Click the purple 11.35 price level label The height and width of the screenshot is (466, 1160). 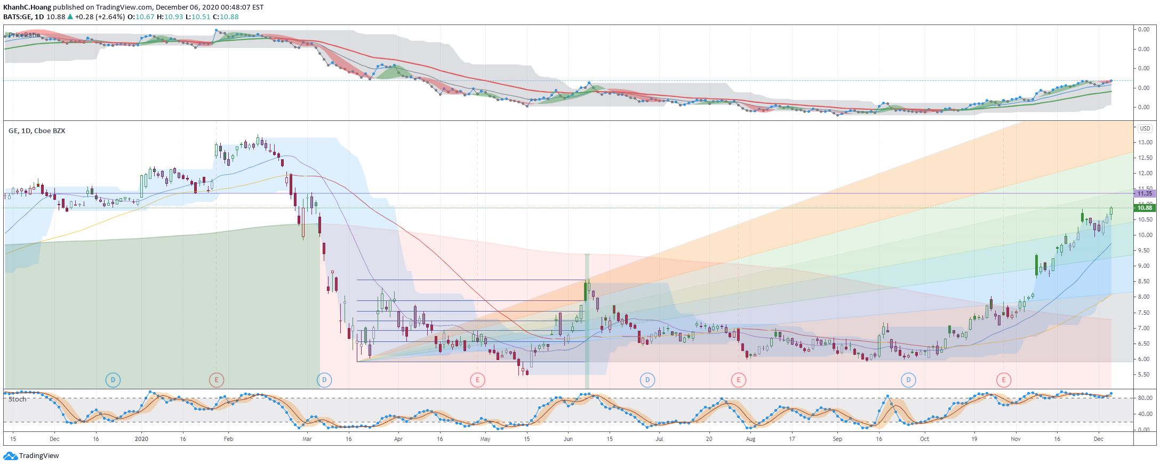point(1145,193)
